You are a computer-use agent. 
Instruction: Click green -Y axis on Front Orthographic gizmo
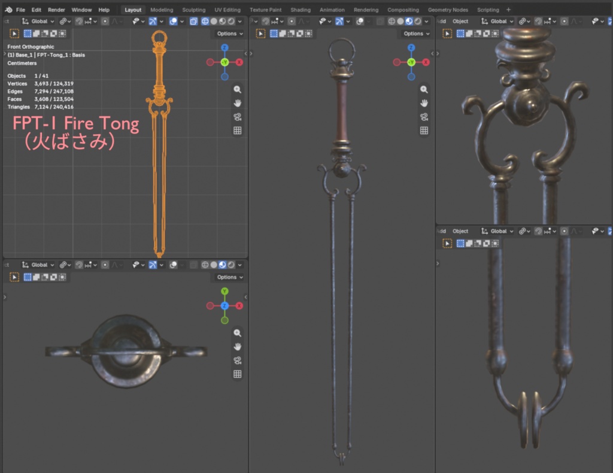coord(224,62)
